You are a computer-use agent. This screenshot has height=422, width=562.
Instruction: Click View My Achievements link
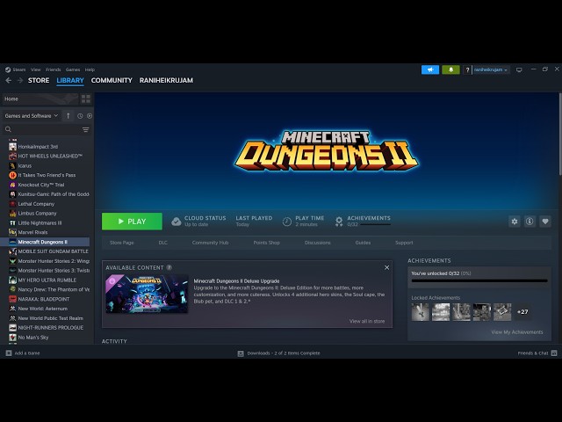click(x=517, y=332)
